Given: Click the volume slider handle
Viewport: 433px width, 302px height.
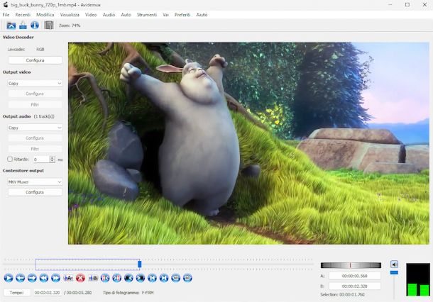Looking at the screenshot, I should (395, 272).
